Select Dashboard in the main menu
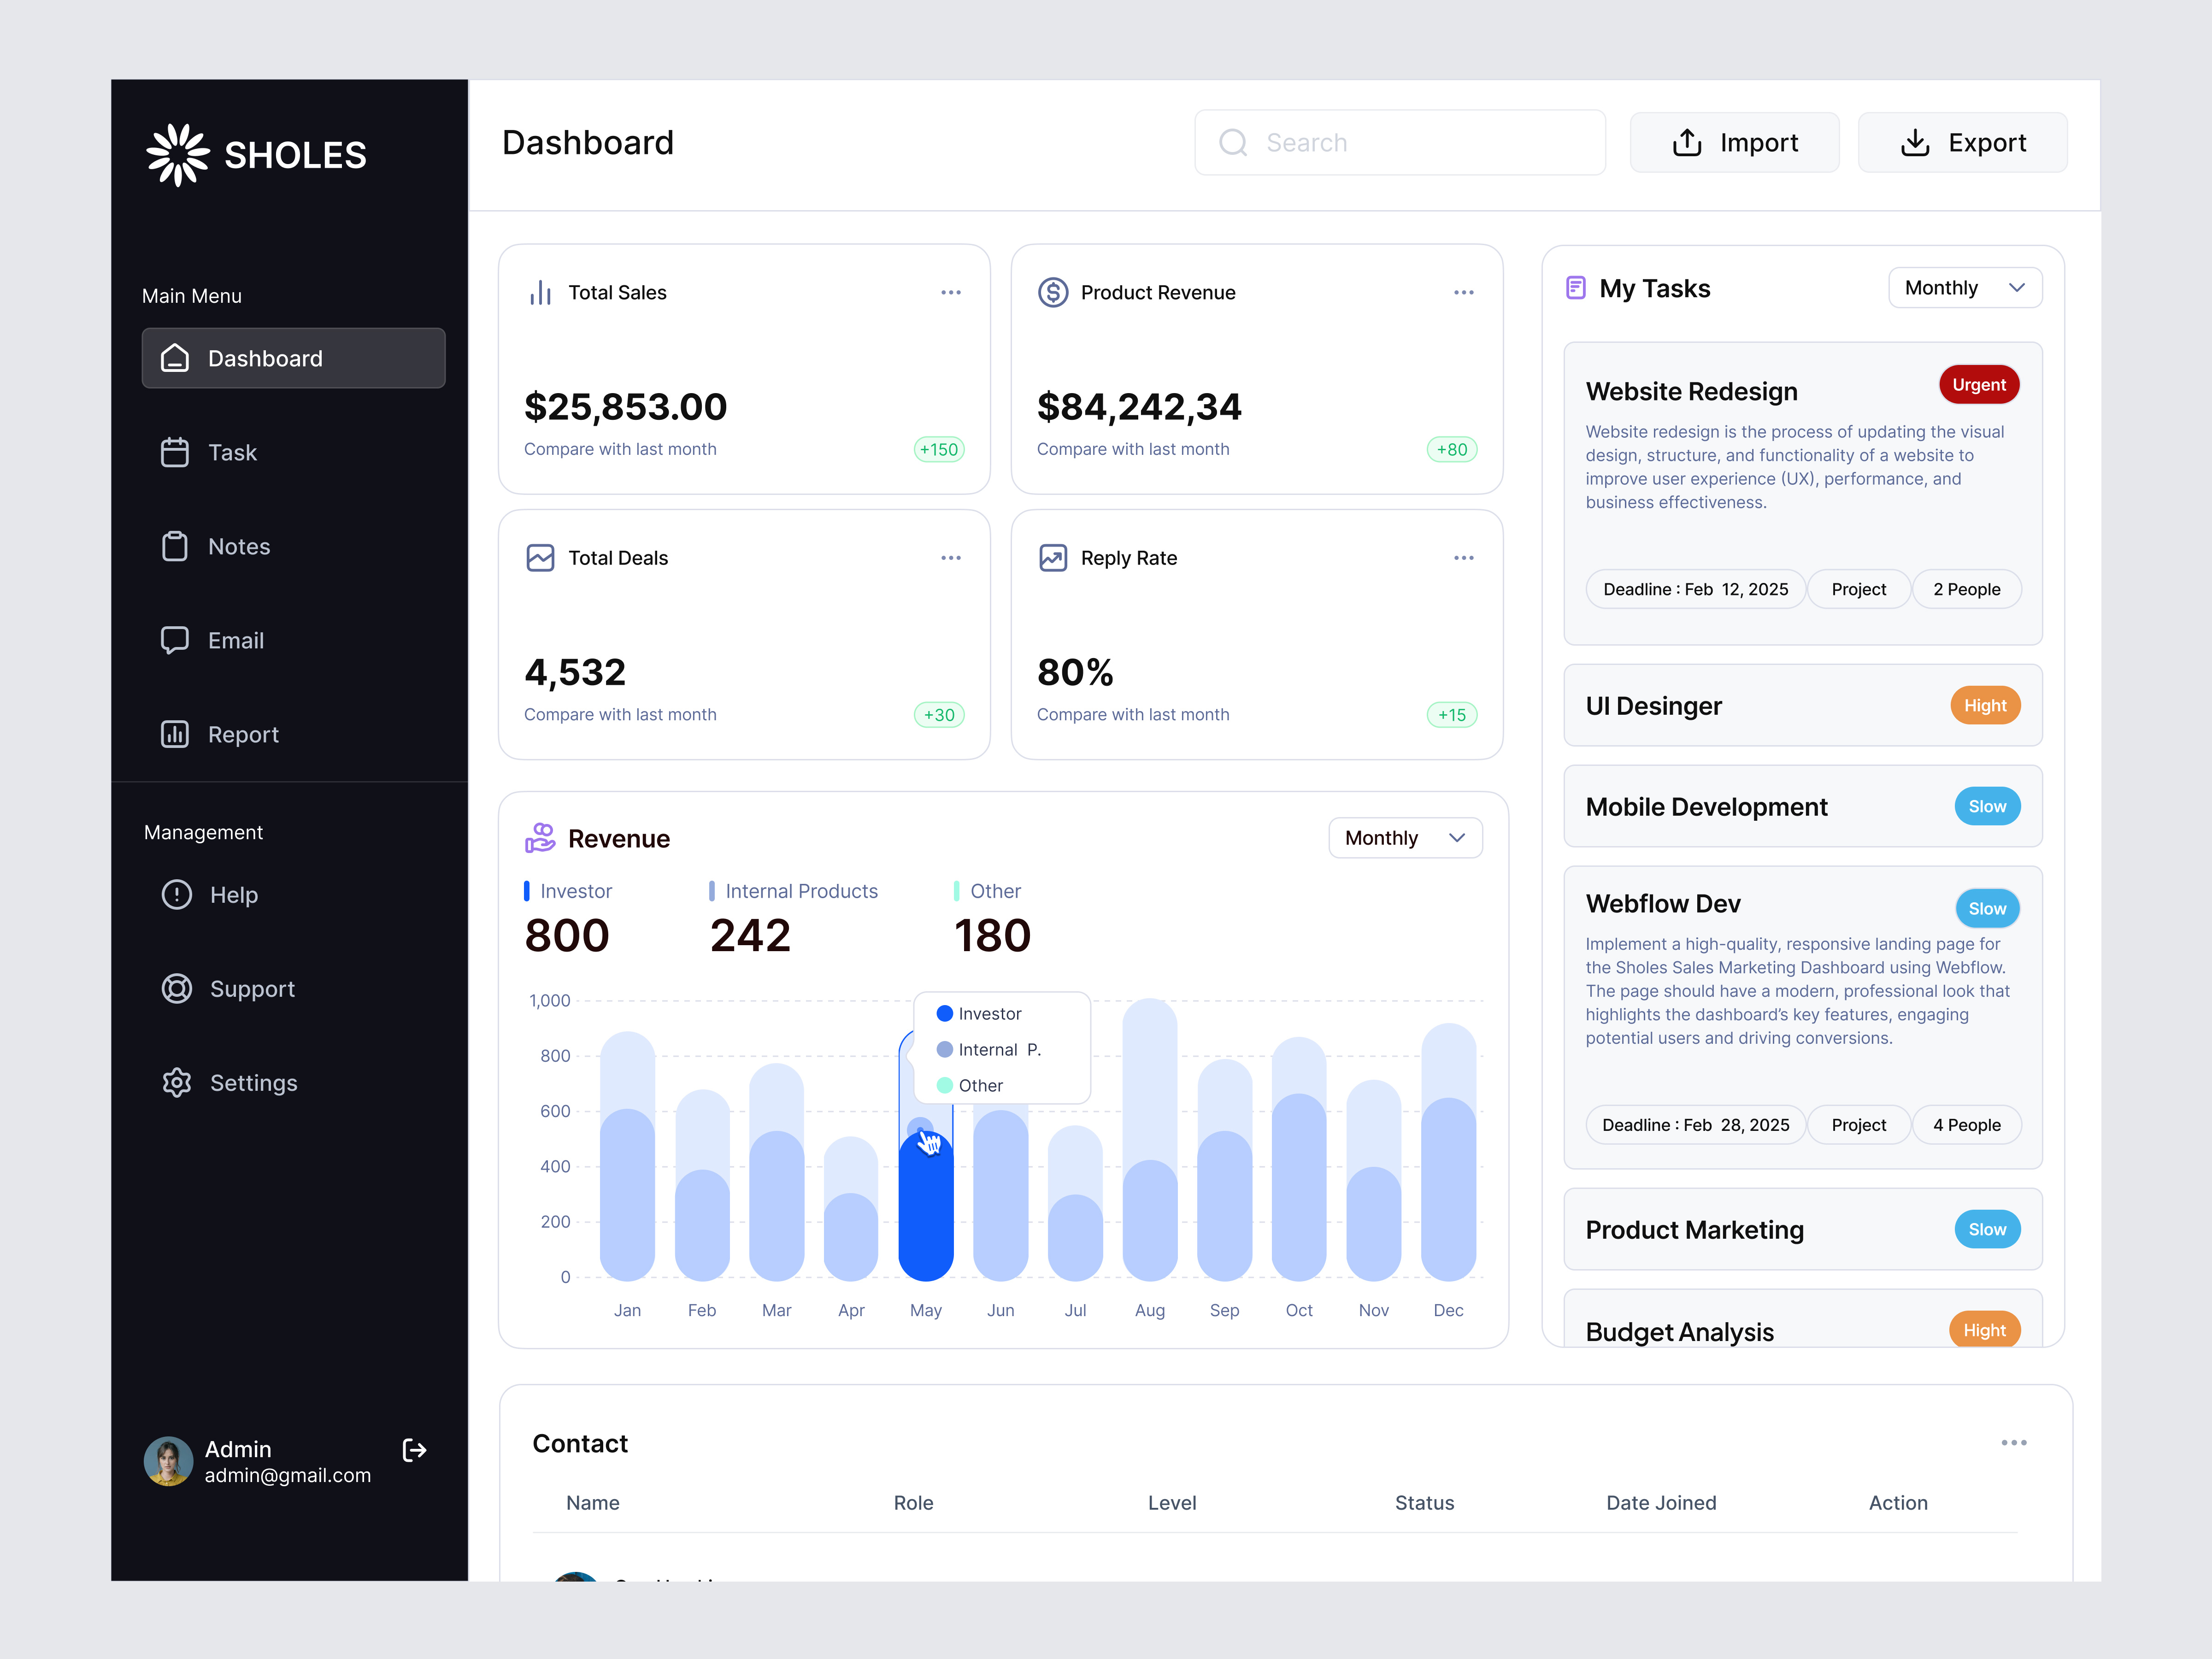The width and height of the screenshot is (2212, 1659). [265, 358]
